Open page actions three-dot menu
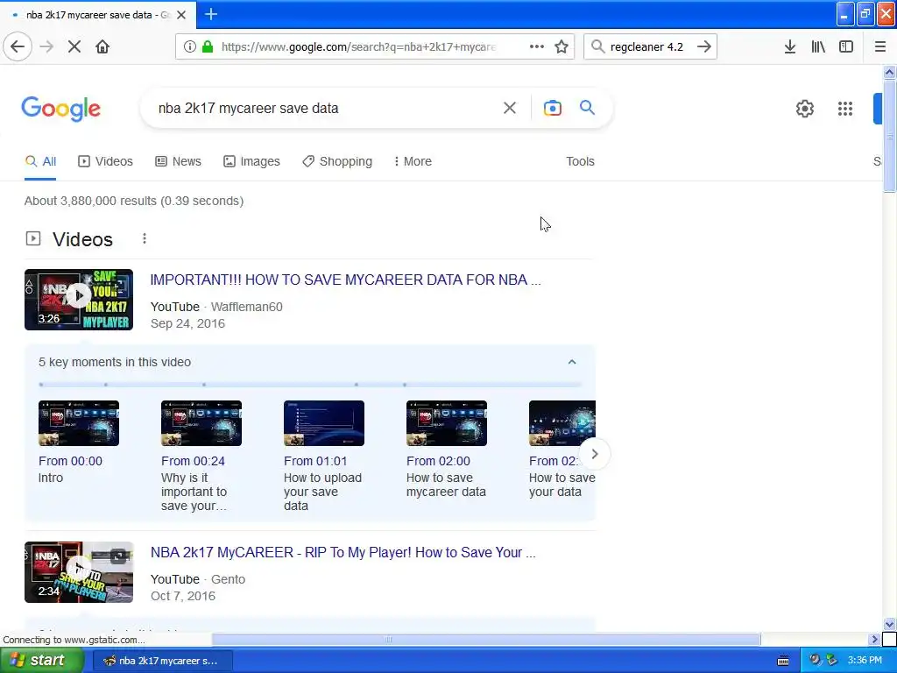This screenshot has width=897, height=673. (537, 46)
